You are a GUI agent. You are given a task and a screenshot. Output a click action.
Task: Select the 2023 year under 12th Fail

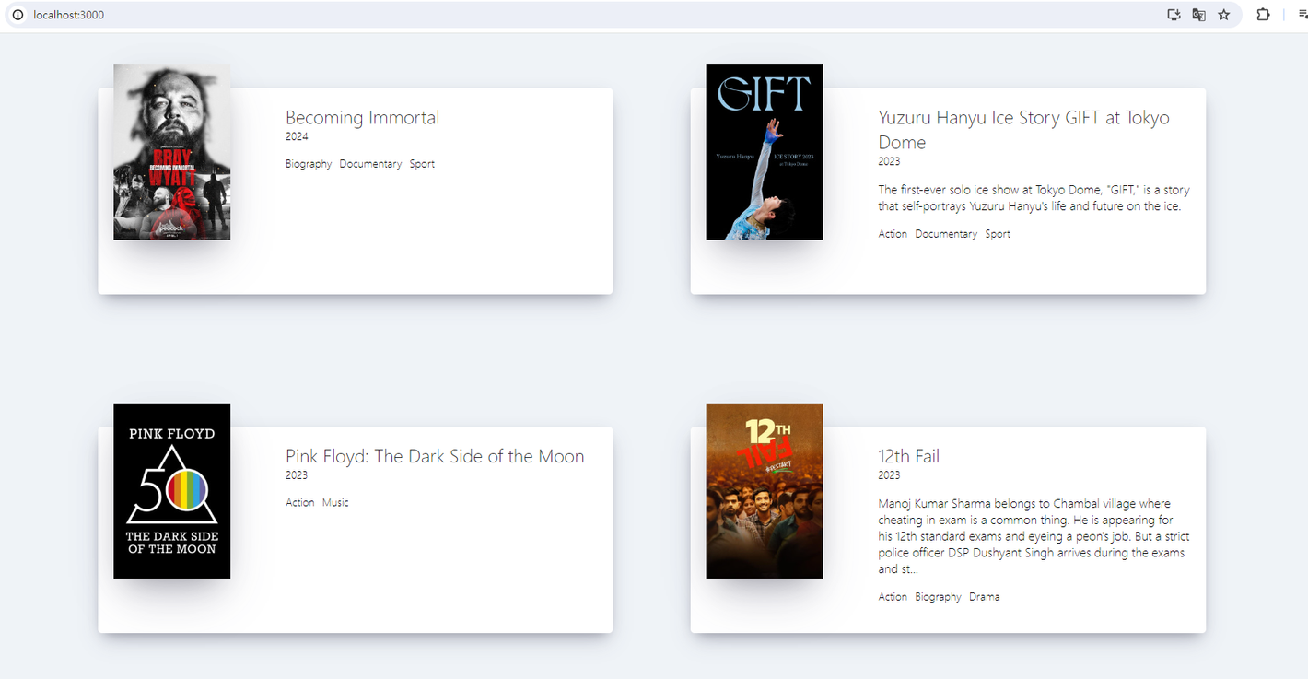890,475
